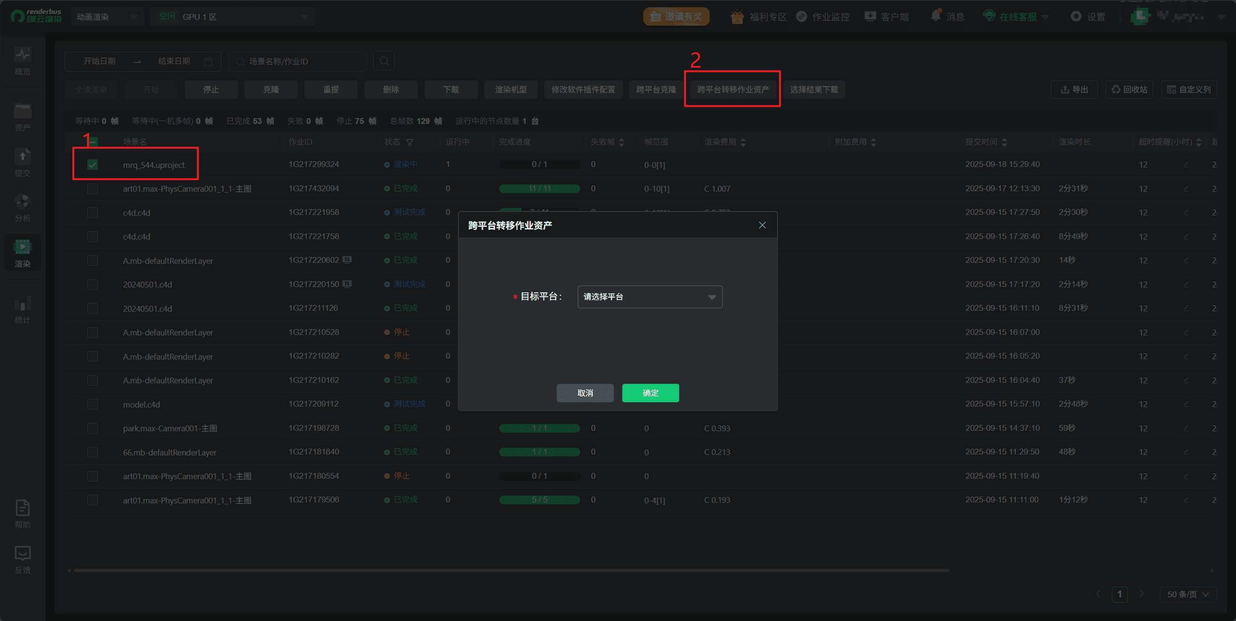Click the 跨平台克隆 toolbar button
Viewport: 1236px width, 621px height.
656,90
